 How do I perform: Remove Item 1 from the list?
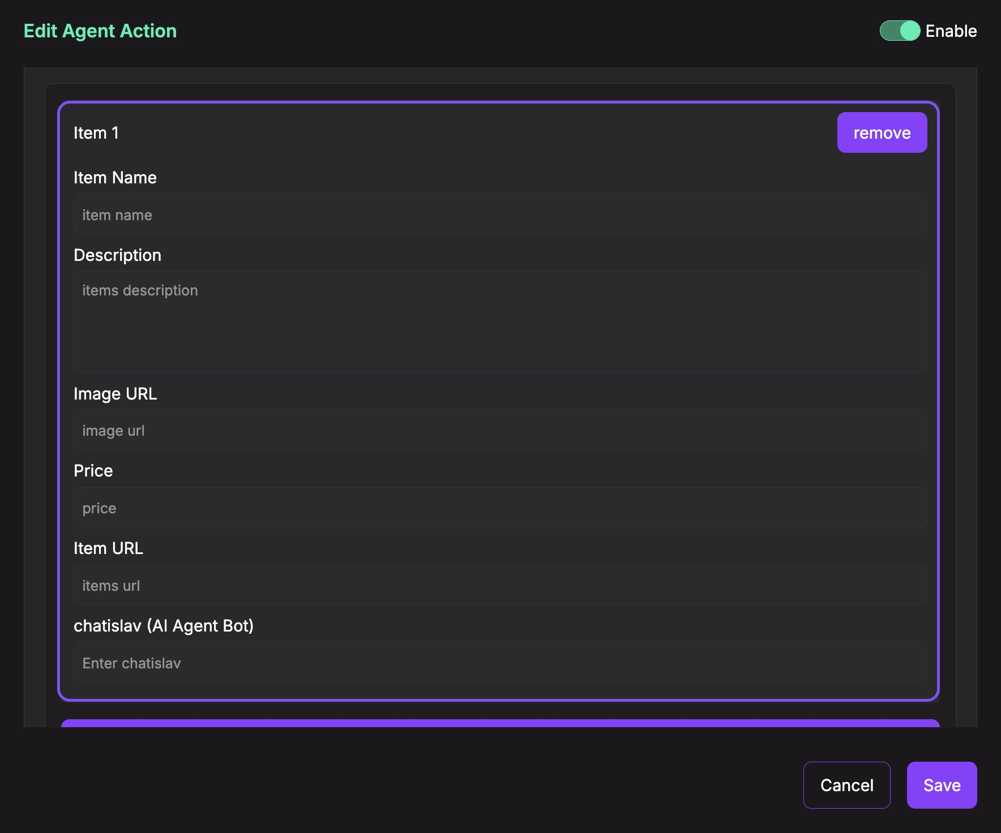coord(882,132)
